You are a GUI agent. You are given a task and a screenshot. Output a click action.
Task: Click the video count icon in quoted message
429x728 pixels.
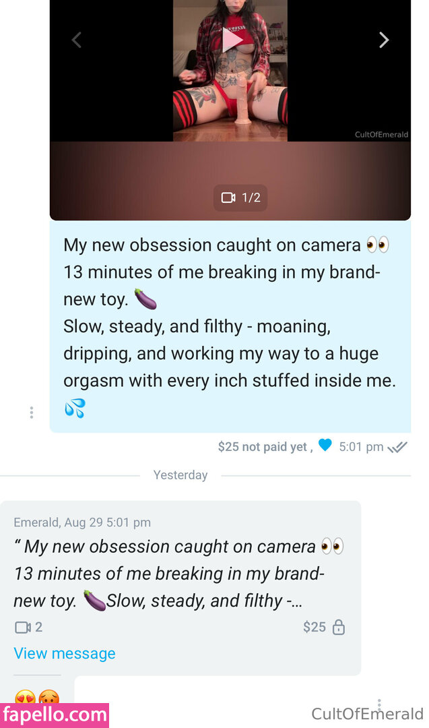[x=23, y=628]
